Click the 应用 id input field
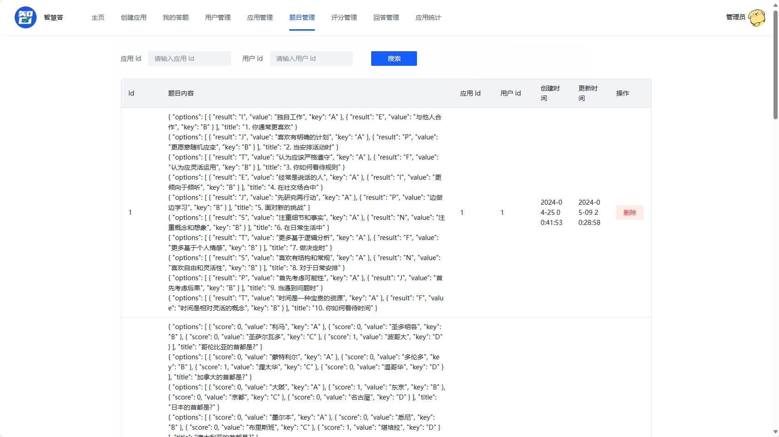The height and width of the screenshot is (437, 779). [189, 58]
